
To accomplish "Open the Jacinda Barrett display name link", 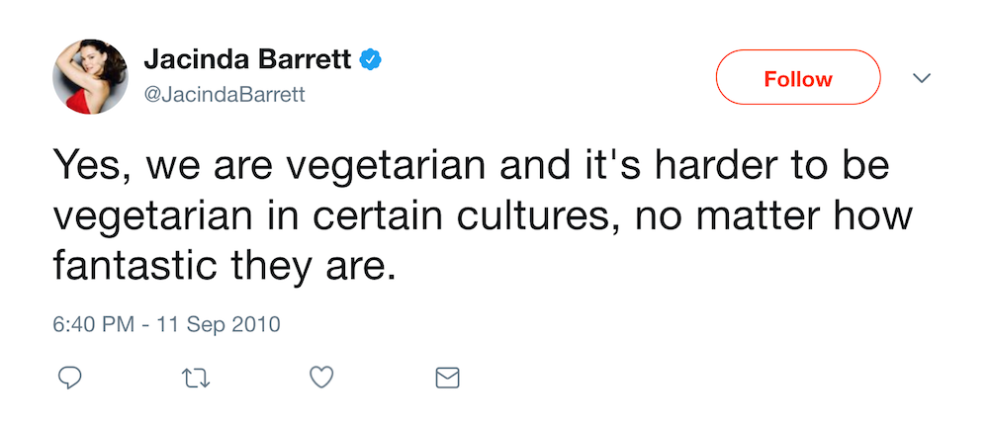I will point(247,60).
